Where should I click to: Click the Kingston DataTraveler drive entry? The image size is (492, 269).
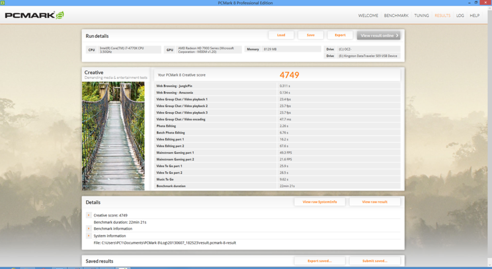tap(362, 56)
